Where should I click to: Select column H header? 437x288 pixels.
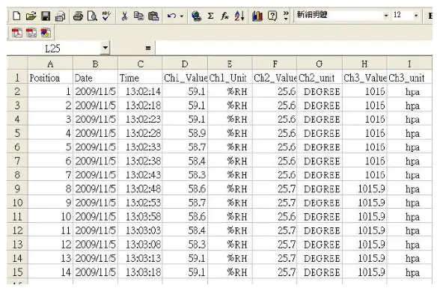(364, 64)
